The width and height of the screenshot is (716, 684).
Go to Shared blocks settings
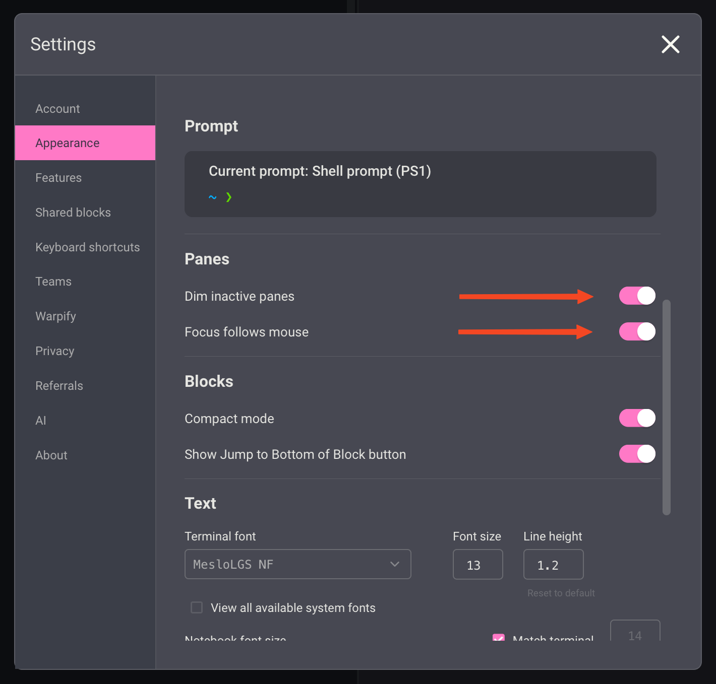73,213
